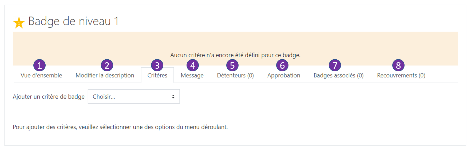Screen dimensions: 471x152
Task: Click the purple number 6 marker
Action: pyautogui.click(x=282, y=65)
